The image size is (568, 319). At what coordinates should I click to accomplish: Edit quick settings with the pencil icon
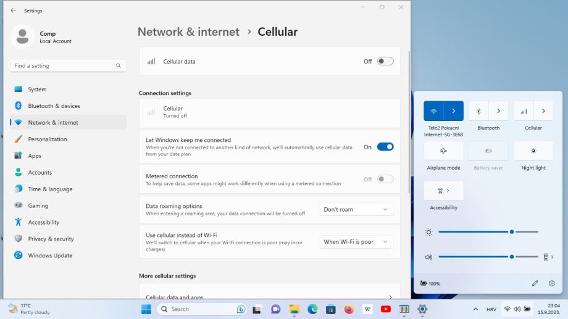tap(535, 283)
